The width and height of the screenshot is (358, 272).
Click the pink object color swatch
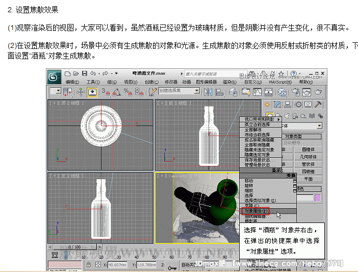[318, 198]
